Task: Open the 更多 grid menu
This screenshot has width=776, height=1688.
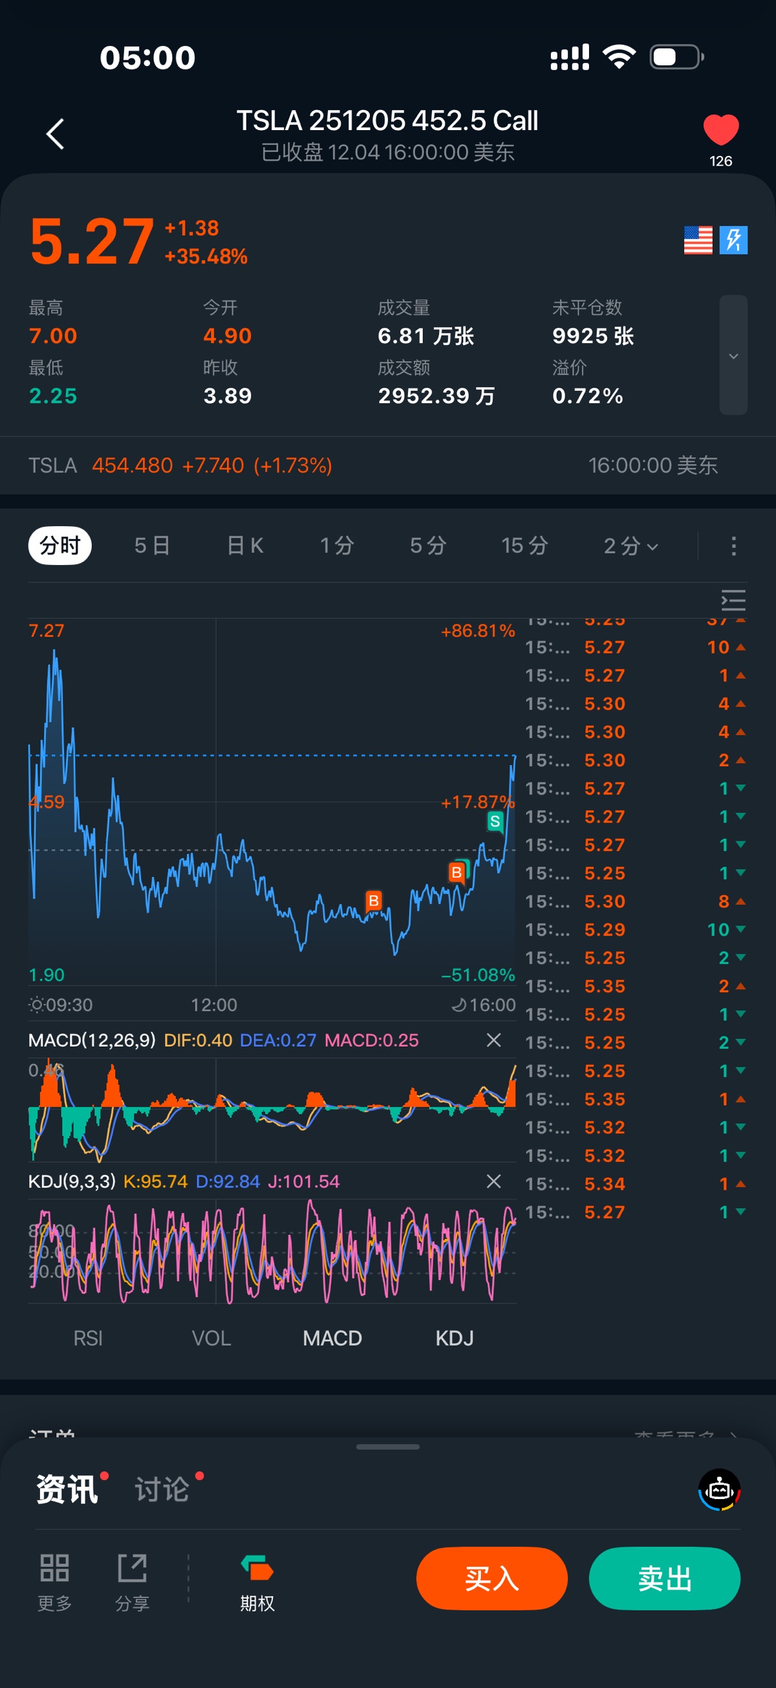Action: pos(54,1581)
